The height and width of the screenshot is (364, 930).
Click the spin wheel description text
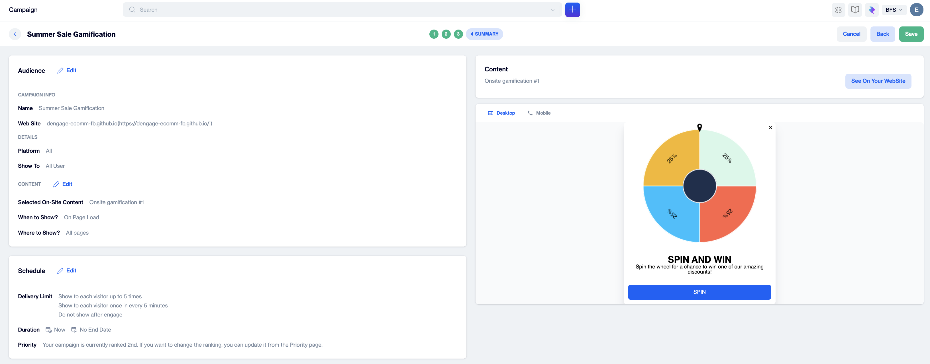(699, 269)
